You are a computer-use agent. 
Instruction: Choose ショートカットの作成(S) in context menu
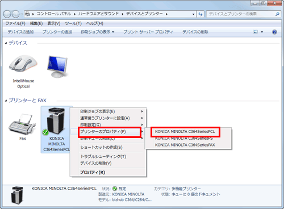point(108,147)
